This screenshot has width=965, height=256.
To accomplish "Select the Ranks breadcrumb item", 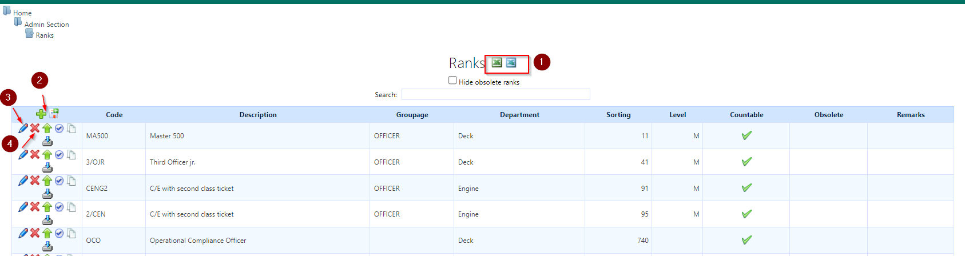I will pyautogui.click(x=45, y=35).
